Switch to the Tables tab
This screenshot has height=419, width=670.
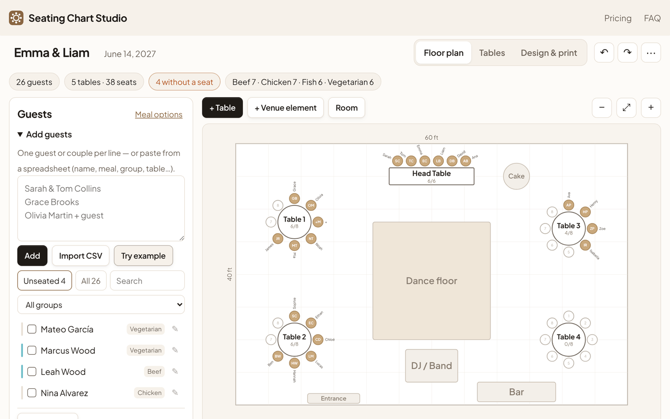492,53
